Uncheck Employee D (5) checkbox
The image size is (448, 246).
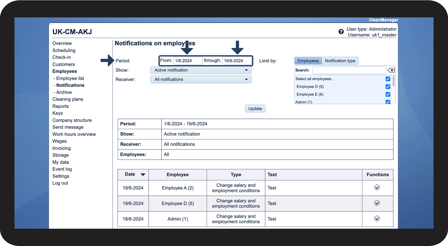point(388,87)
